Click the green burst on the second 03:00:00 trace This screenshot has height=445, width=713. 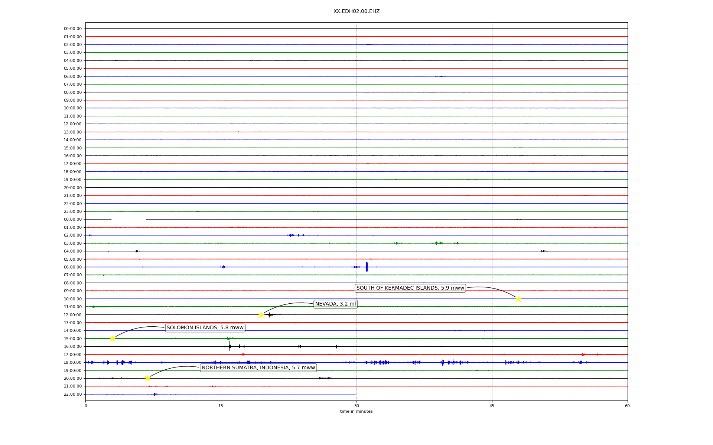coord(439,243)
